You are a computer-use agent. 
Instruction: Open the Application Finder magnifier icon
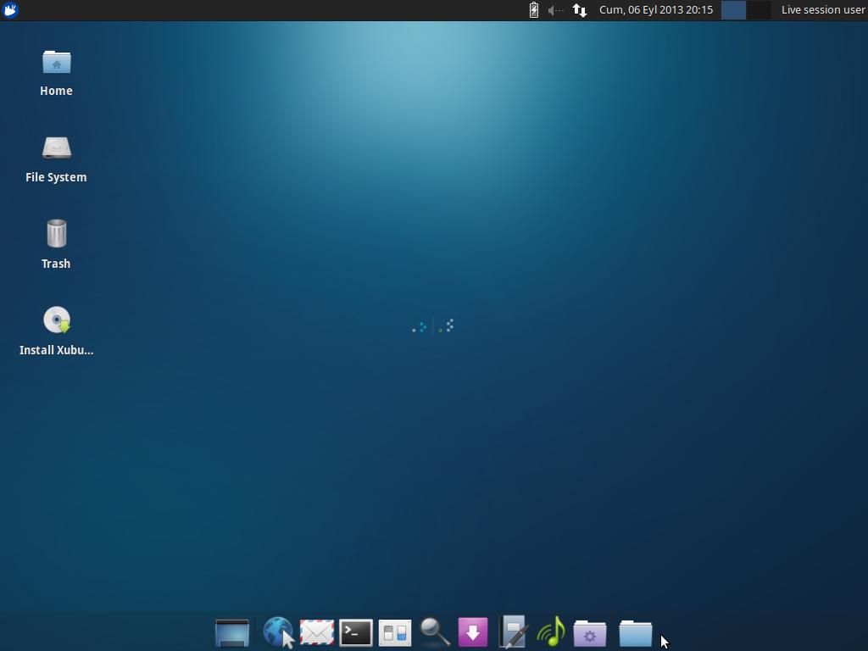tap(433, 632)
